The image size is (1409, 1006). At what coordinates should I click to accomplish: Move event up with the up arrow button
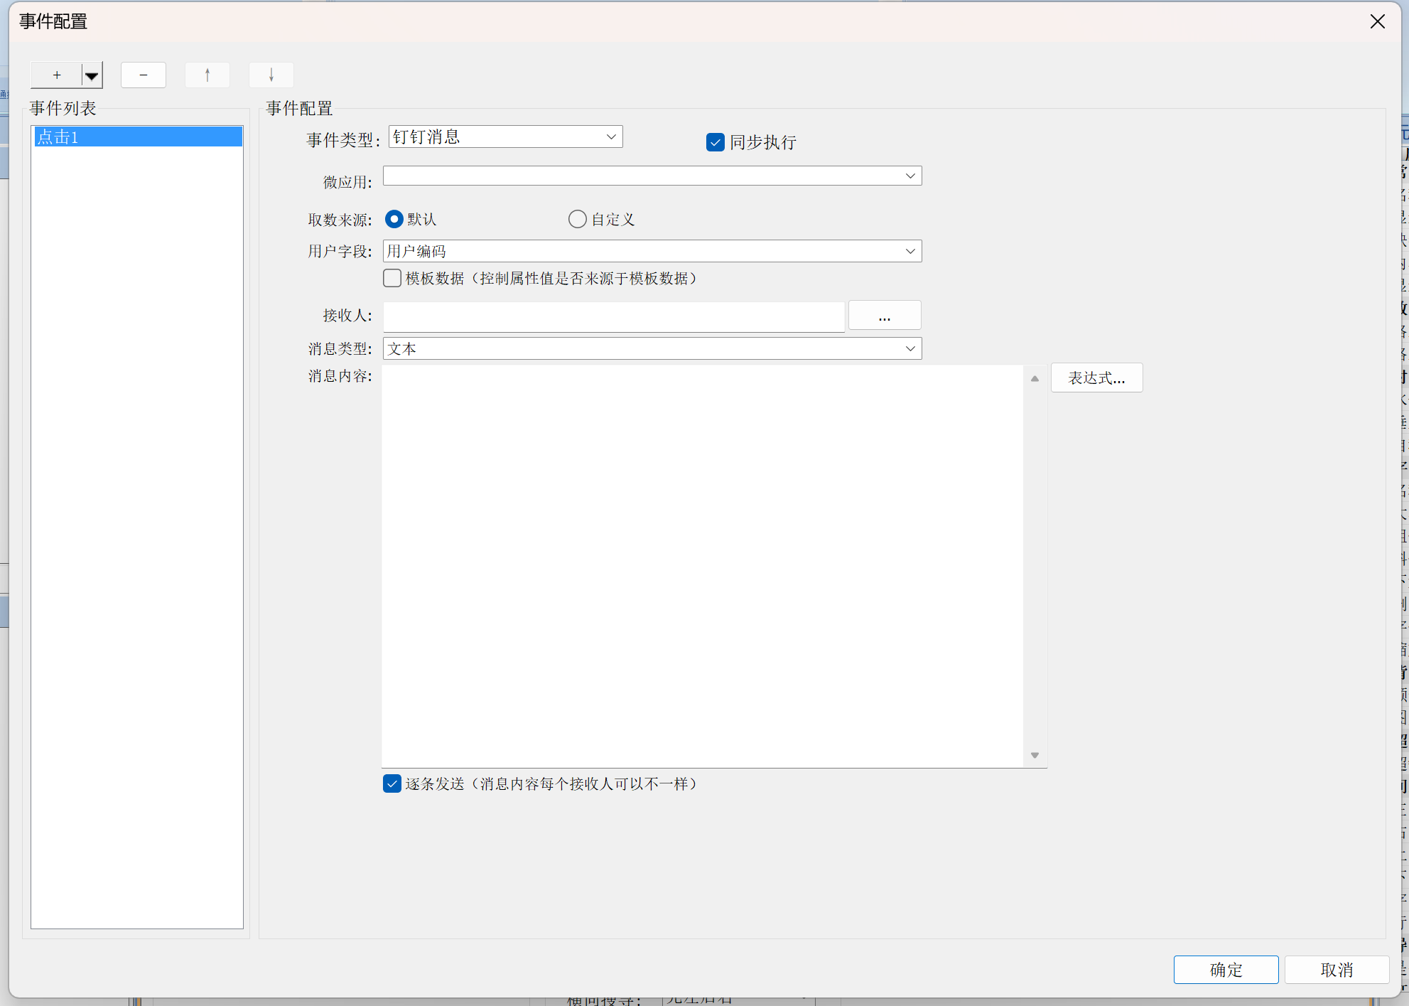point(207,75)
